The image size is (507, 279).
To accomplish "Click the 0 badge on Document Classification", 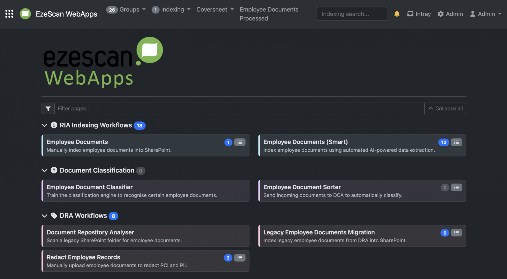I will click(x=140, y=171).
